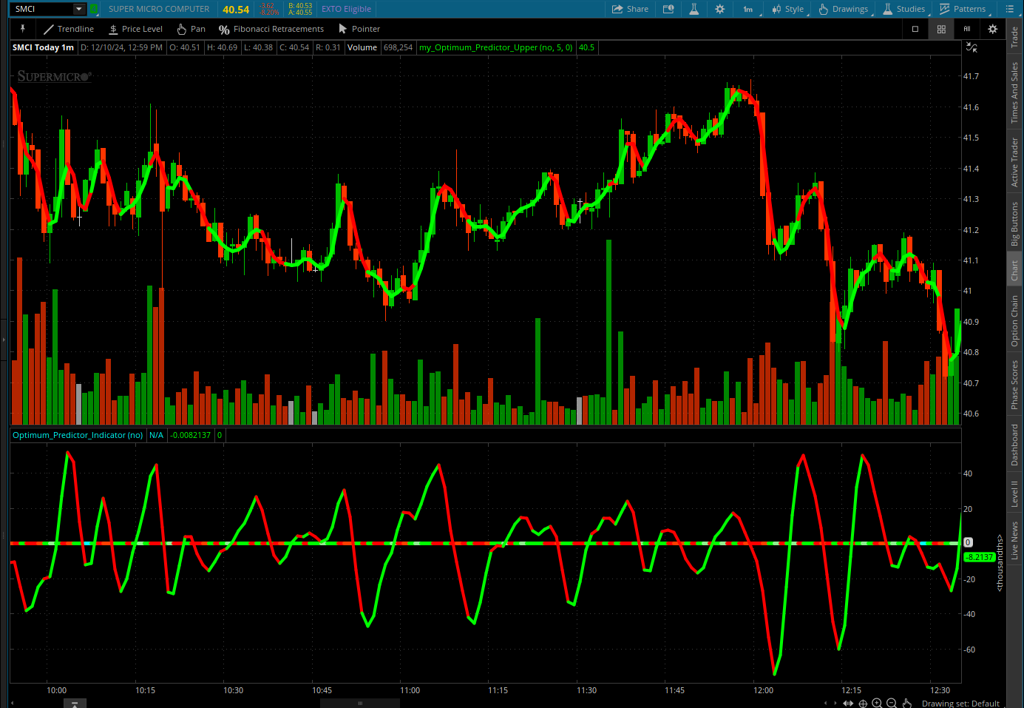Image resolution: width=1024 pixels, height=708 pixels.
Task: Select the Trendline drawing tool
Action: (x=69, y=29)
